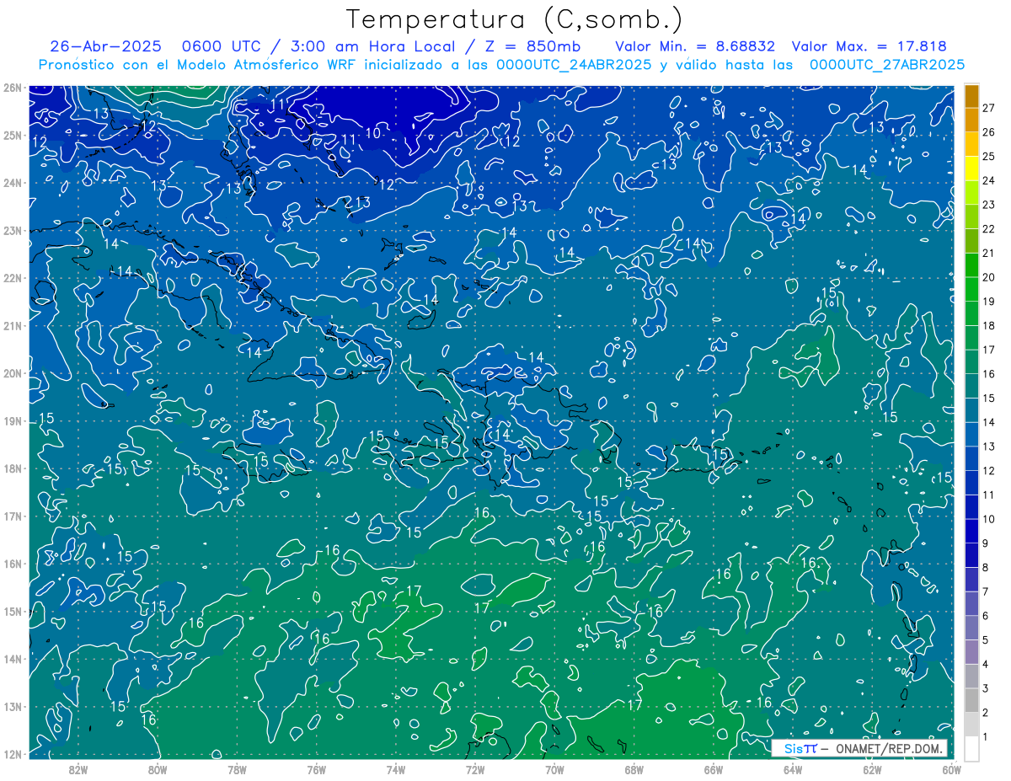This screenshot has width=1011, height=781.
Task: Click the 'SisTT' logo in the credit box
Action: (800, 748)
